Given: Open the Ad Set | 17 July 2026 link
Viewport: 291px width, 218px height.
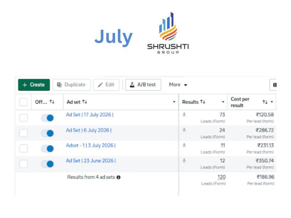Looking at the screenshot, I should pyautogui.click(x=89, y=115).
